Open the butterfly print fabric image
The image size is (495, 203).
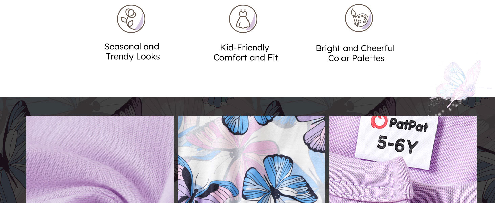coord(252,159)
